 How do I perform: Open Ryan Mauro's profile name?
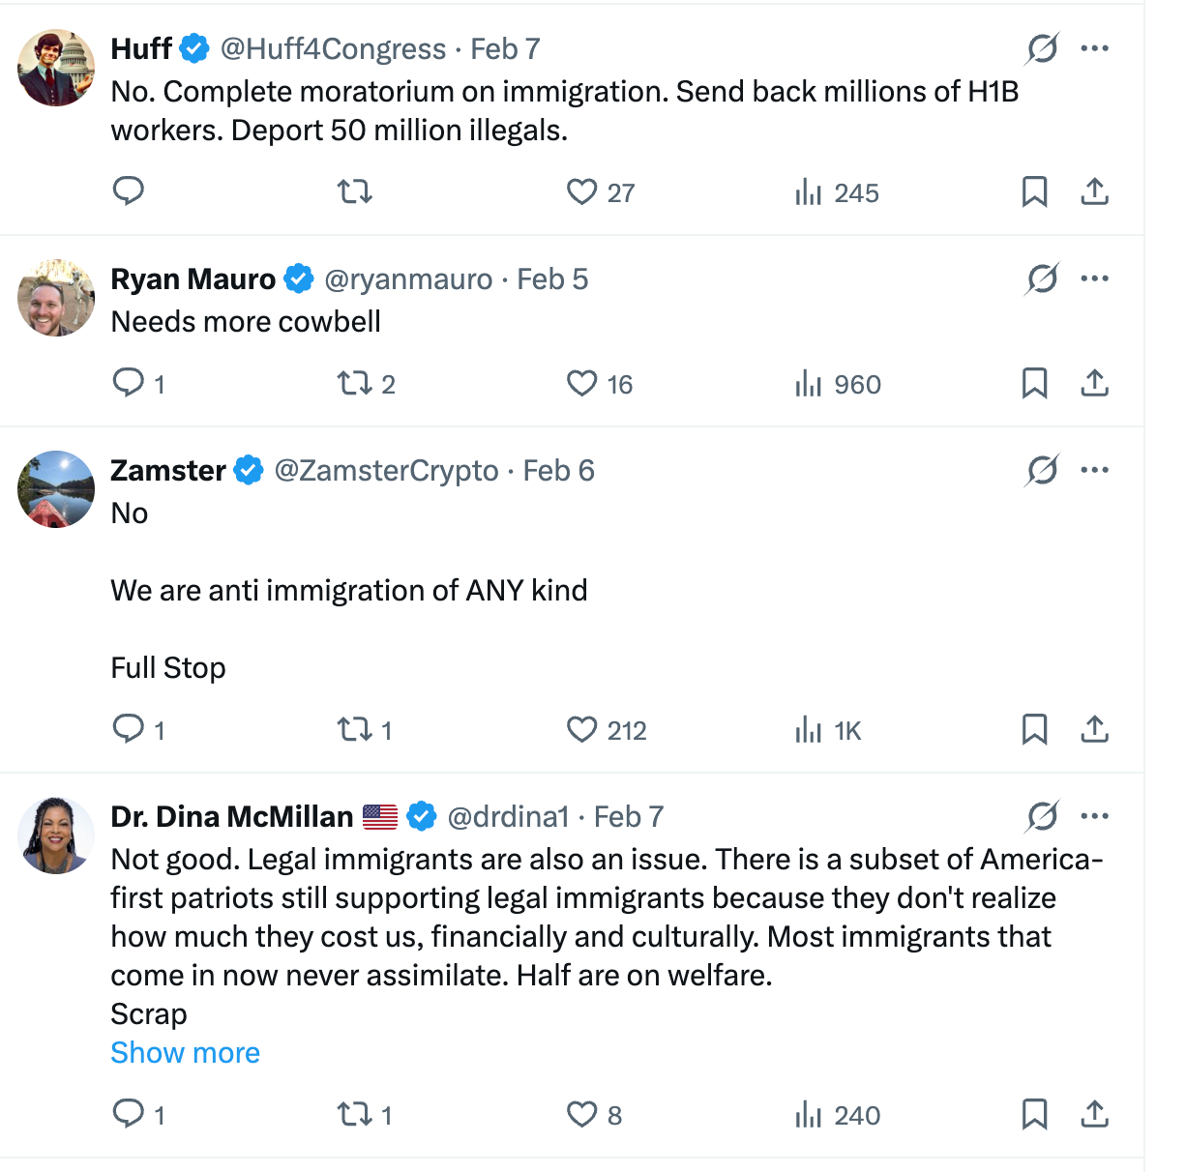(x=193, y=278)
